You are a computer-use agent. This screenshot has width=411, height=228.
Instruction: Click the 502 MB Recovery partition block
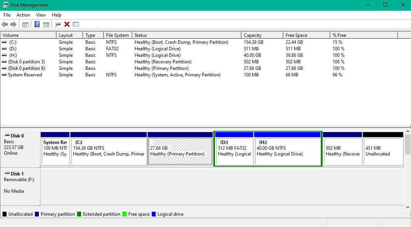click(x=342, y=149)
